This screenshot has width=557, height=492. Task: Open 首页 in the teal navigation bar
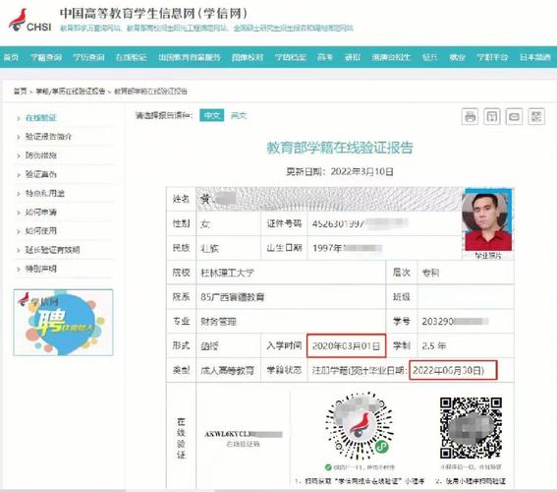11,57
